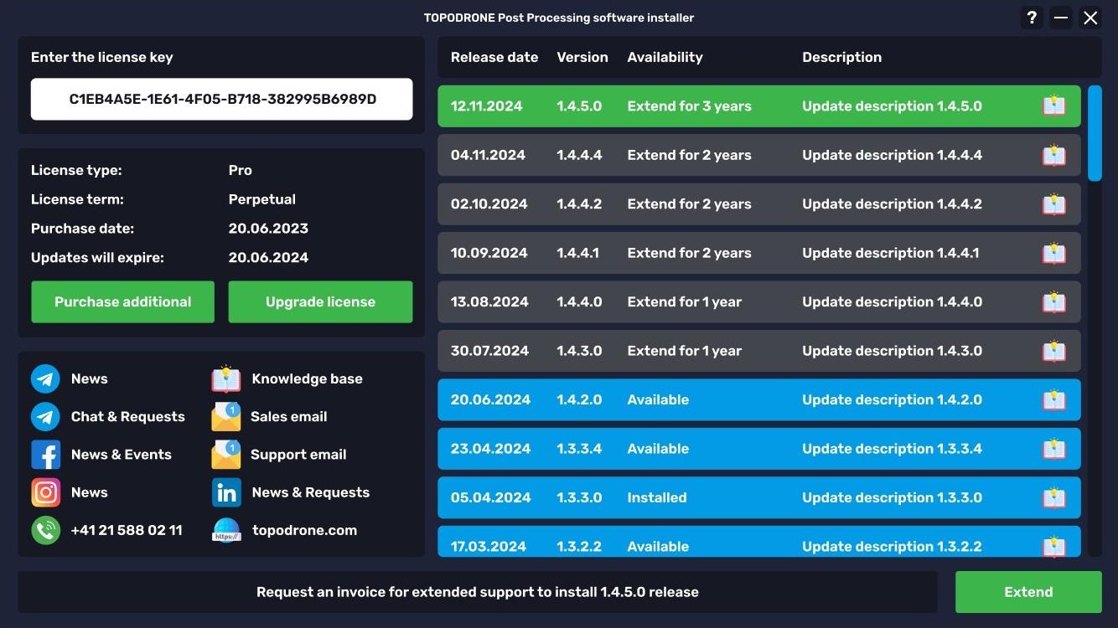
Task: Open description book icon for version 1.4.3.0
Action: pos(1053,351)
